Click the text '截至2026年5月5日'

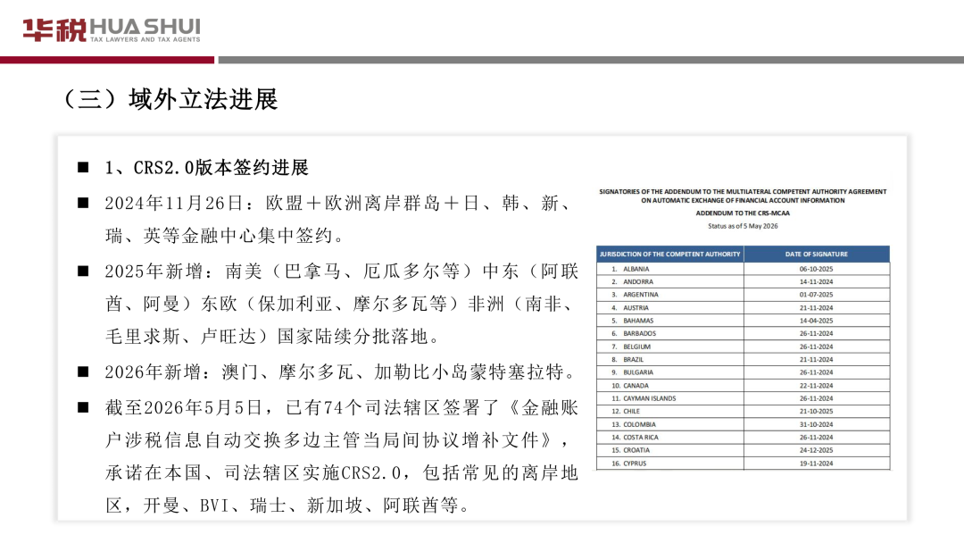(x=184, y=407)
